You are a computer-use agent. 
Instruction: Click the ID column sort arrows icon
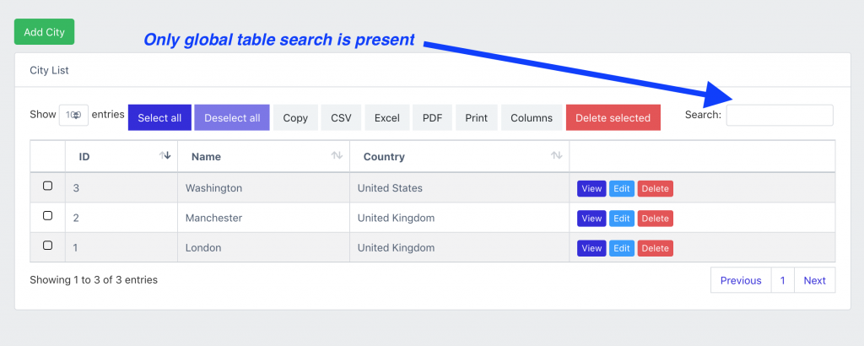click(165, 156)
